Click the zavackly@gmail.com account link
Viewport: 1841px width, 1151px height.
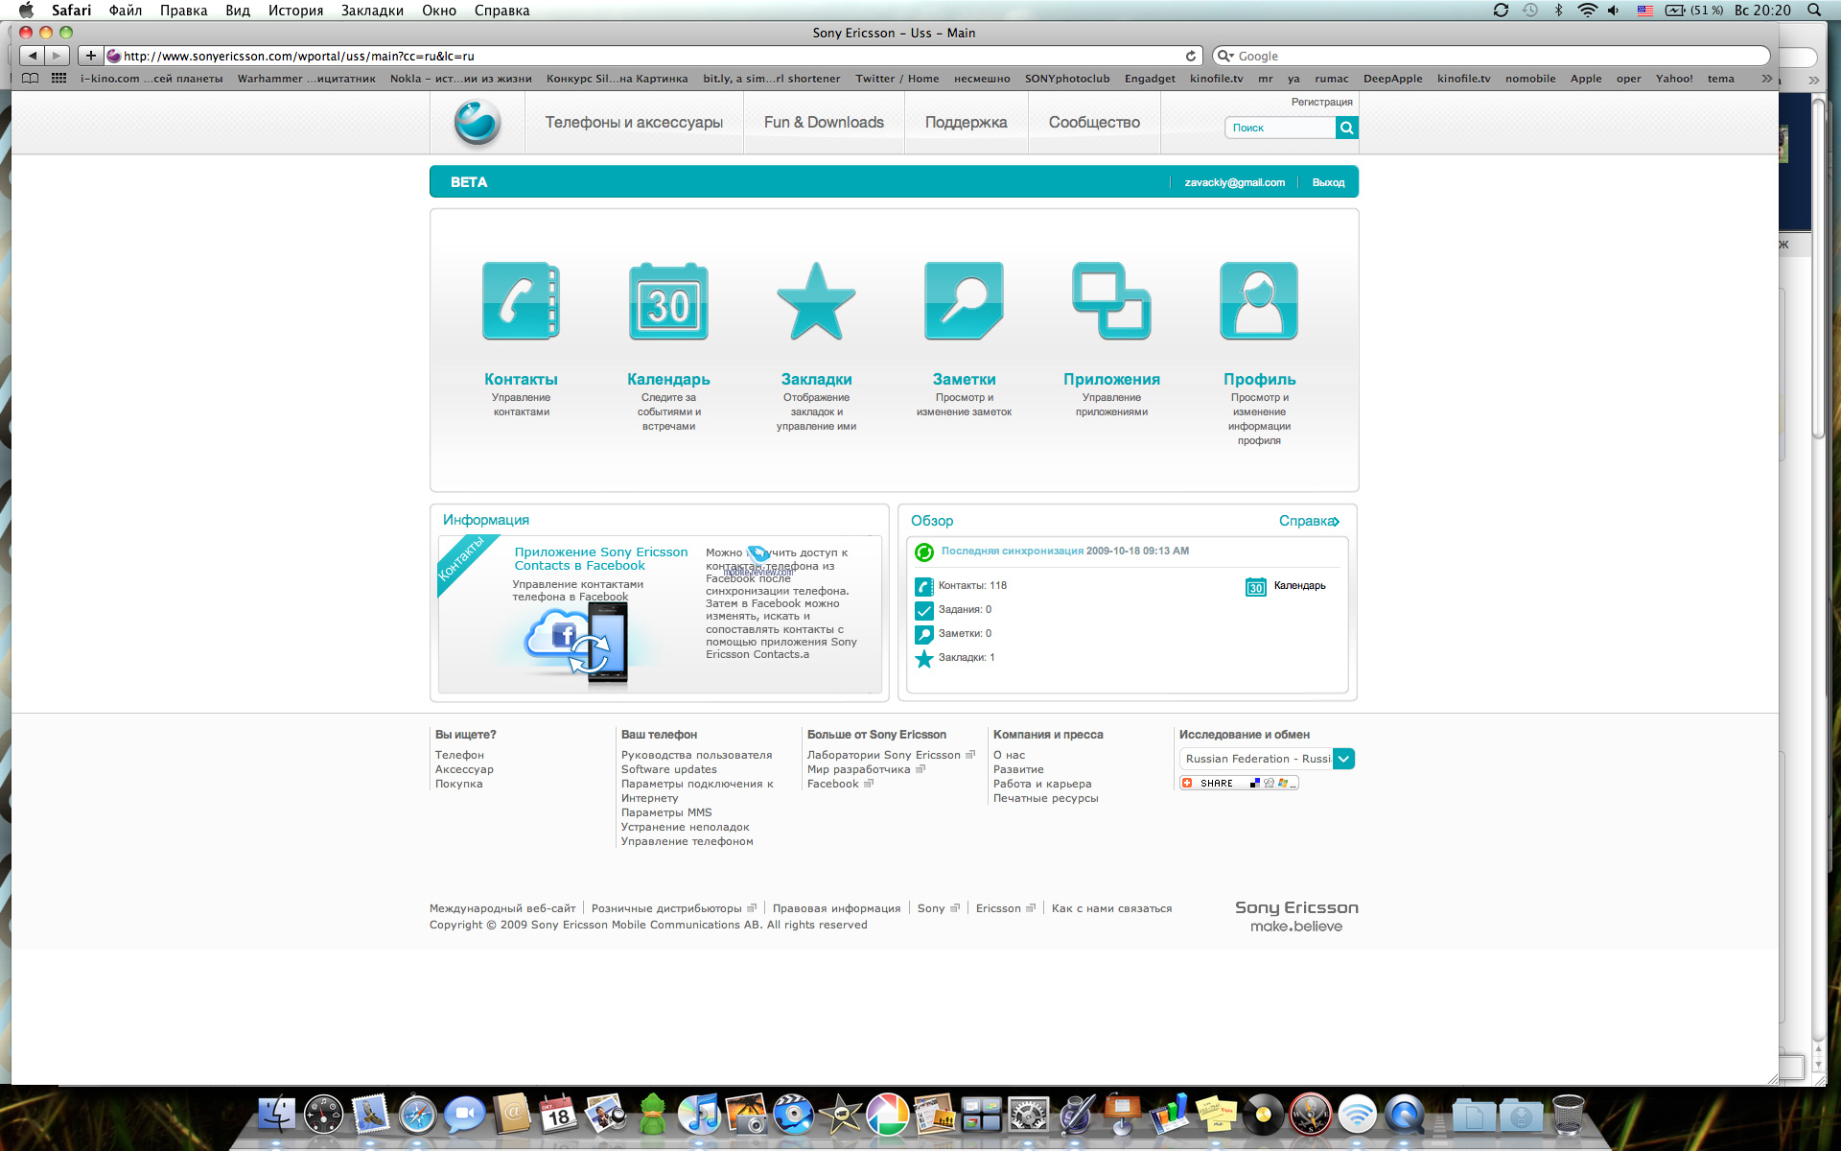tap(1234, 182)
